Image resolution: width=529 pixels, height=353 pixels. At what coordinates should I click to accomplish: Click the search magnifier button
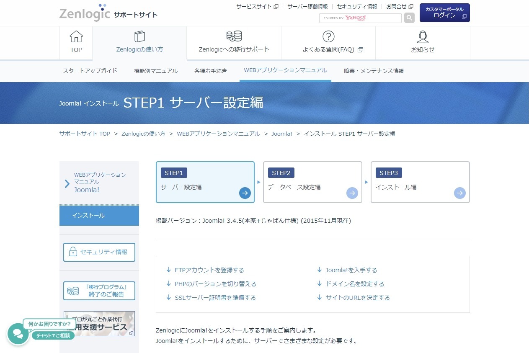pos(409,18)
